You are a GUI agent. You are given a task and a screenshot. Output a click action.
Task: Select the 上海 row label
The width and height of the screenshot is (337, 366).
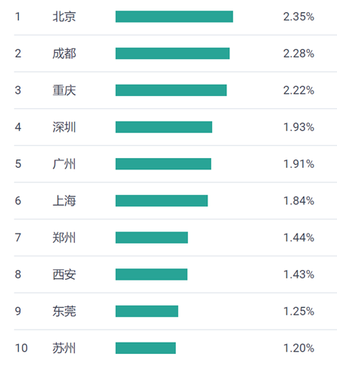pos(64,200)
